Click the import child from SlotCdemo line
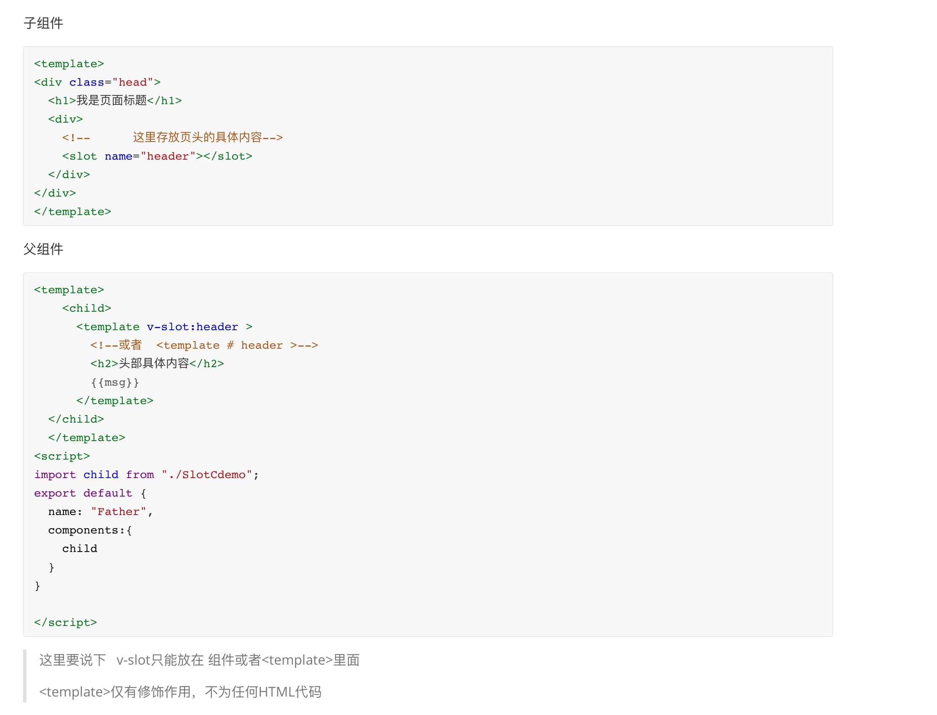Viewport: 937px width, 715px height. click(147, 475)
